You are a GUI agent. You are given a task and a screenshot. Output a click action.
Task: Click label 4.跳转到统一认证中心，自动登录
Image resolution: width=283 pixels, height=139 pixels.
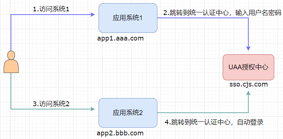(x=214, y=122)
